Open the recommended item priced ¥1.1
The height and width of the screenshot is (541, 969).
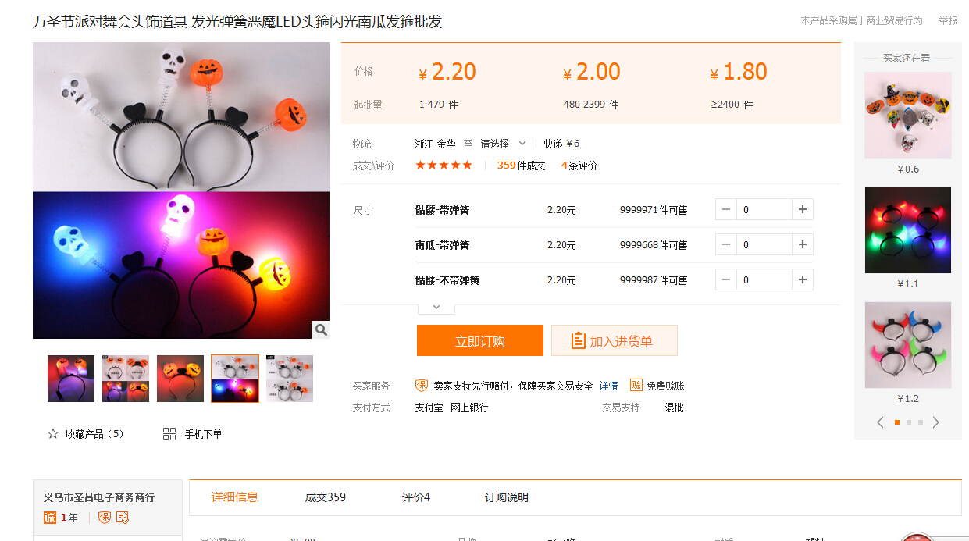907,230
